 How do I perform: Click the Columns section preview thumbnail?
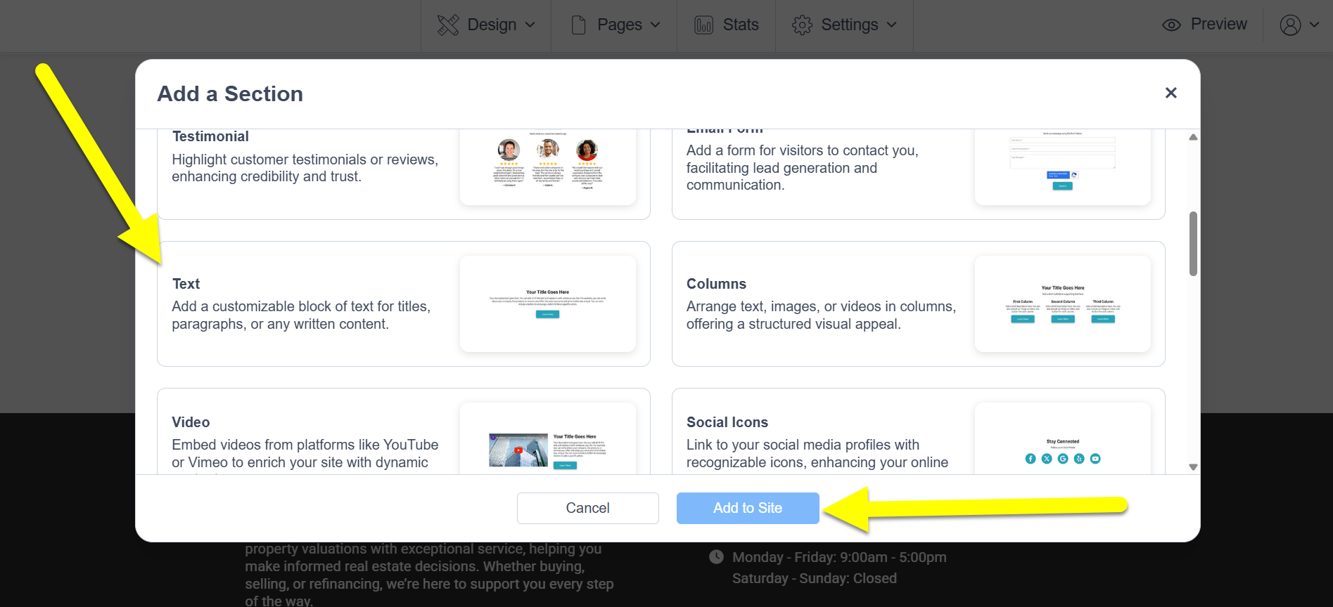point(1062,303)
